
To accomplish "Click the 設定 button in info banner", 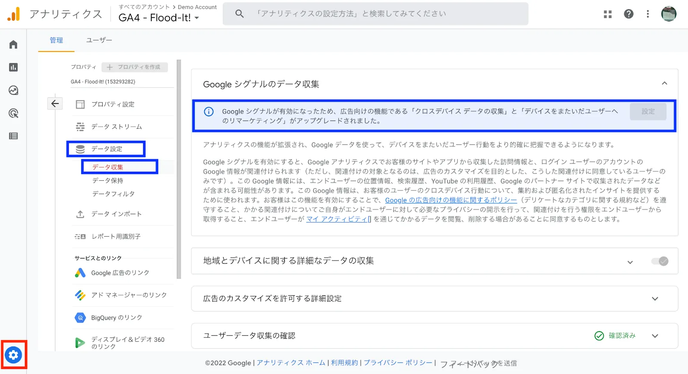I will [648, 111].
